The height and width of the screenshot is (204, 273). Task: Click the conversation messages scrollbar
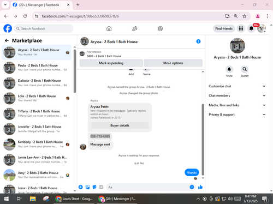click(x=203, y=140)
